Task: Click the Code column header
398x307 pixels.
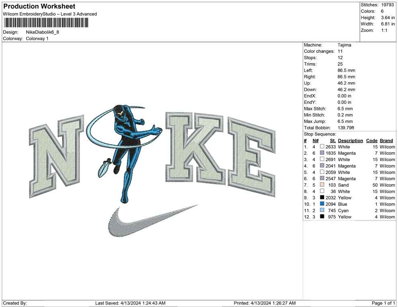Action: (x=372, y=141)
